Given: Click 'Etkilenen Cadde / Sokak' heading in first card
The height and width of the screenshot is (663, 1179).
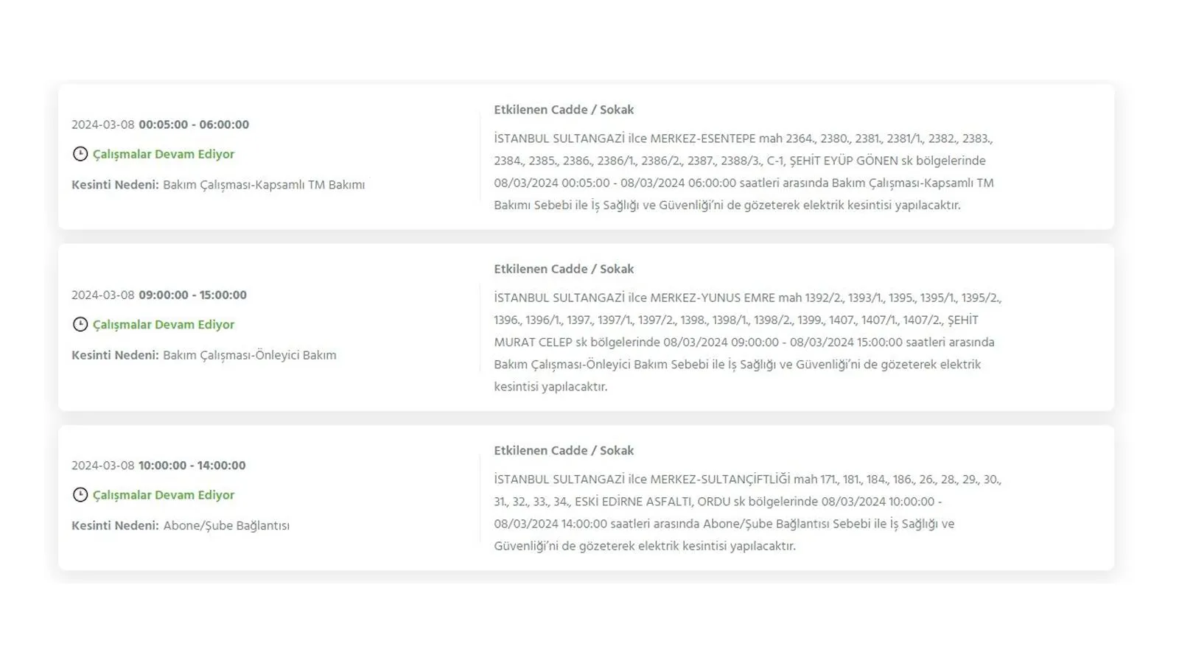Looking at the screenshot, I should point(564,110).
